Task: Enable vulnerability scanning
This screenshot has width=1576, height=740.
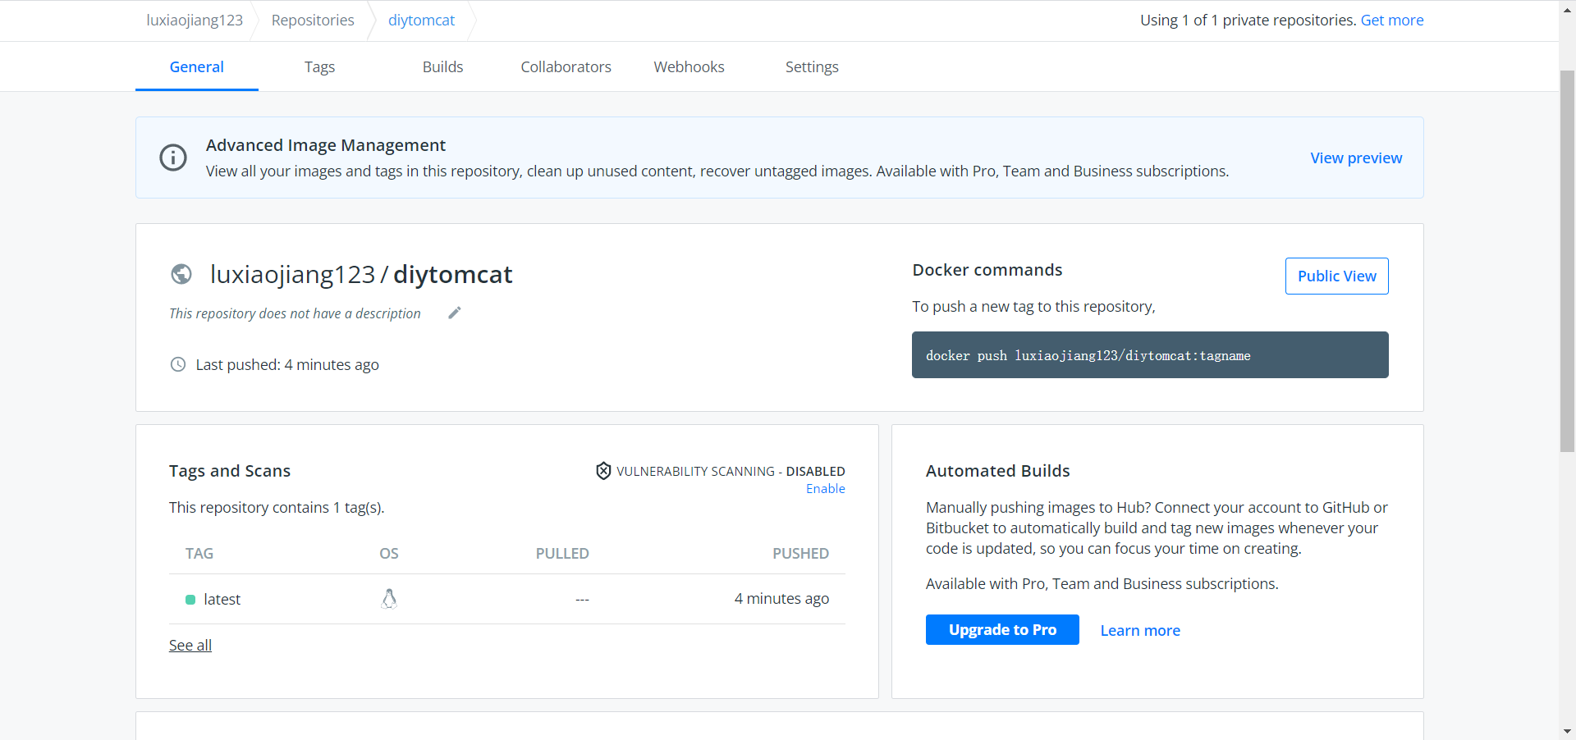Action: tap(825, 489)
